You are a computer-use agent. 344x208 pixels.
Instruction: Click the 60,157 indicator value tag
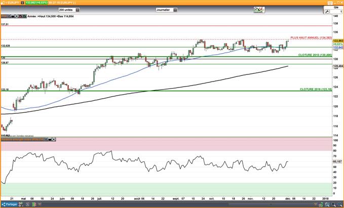[x=338, y=161]
